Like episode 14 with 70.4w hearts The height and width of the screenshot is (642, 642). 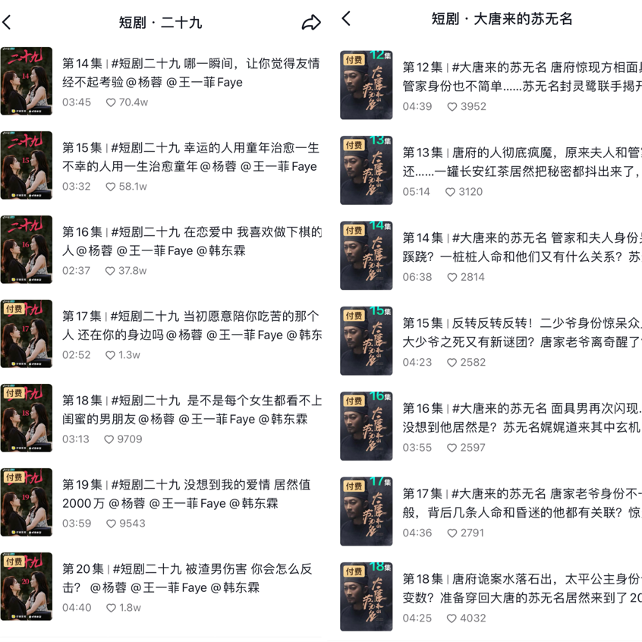111,102
